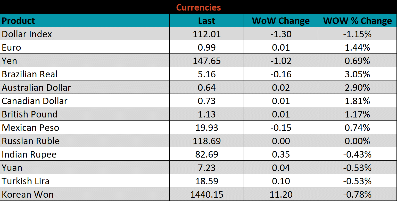The image size is (397, 201).
Task: Click the Brazilian Real row label
Action: pyautogui.click(x=30, y=74)
